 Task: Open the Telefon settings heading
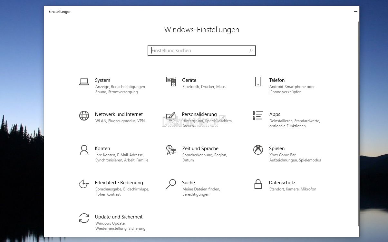pyautogui.click(x=277, y=80)
